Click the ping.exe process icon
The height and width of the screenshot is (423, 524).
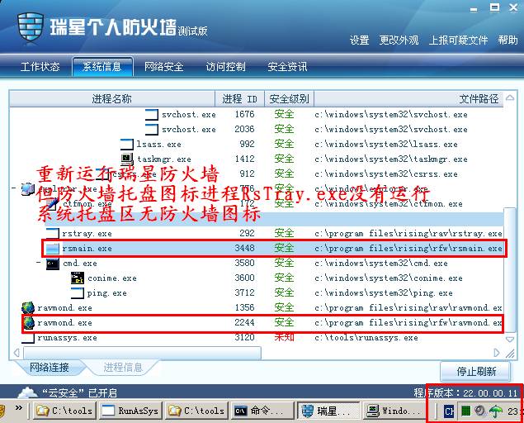click(x=78, y=292)
